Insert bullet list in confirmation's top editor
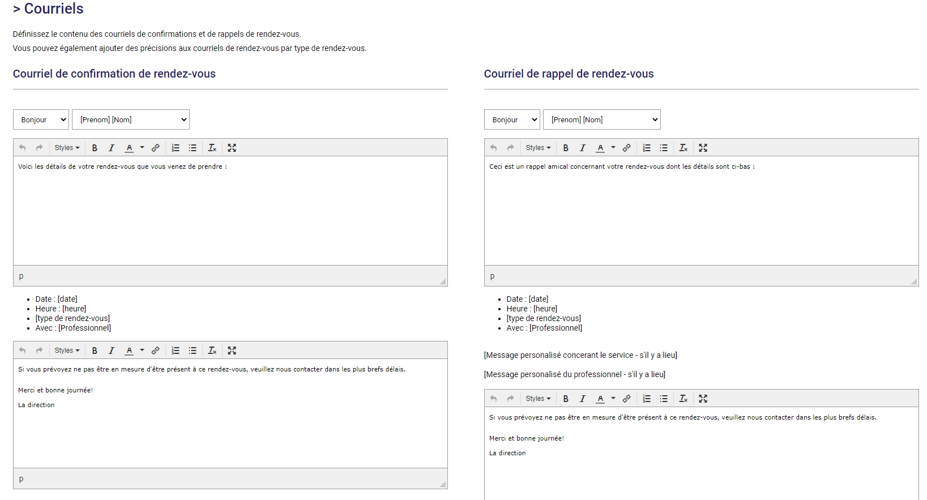The height and width of the screenshot is (500, 927). coord(193,148)
